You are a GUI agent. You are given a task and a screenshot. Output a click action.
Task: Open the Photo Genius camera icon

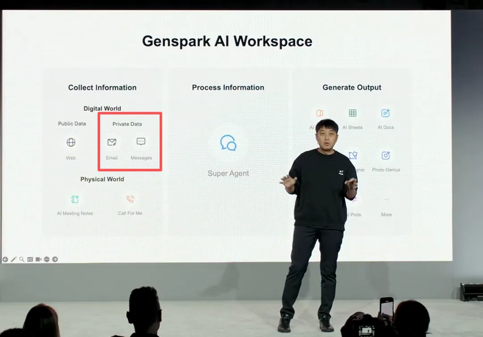(386, 155)
